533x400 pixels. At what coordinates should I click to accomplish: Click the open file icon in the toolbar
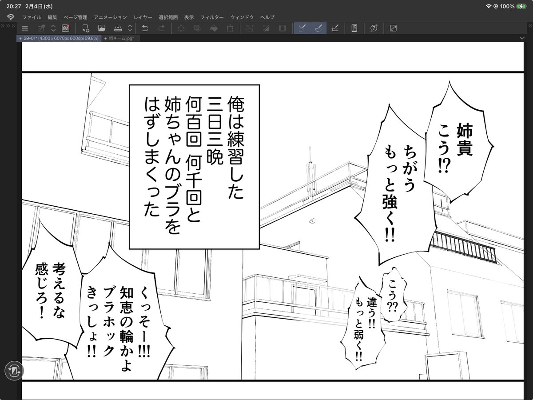pyautogui.click(x=101, y=28)
